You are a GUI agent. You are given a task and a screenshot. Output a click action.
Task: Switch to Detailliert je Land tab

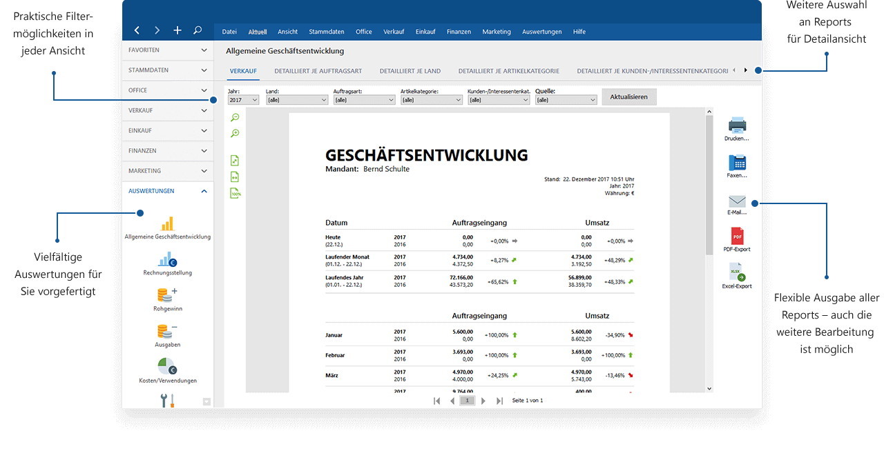410,71
